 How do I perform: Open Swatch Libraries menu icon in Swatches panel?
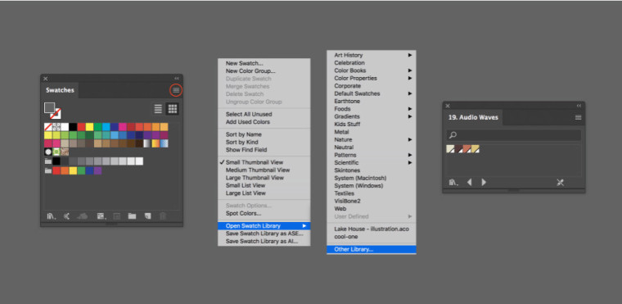pos(52,216)
